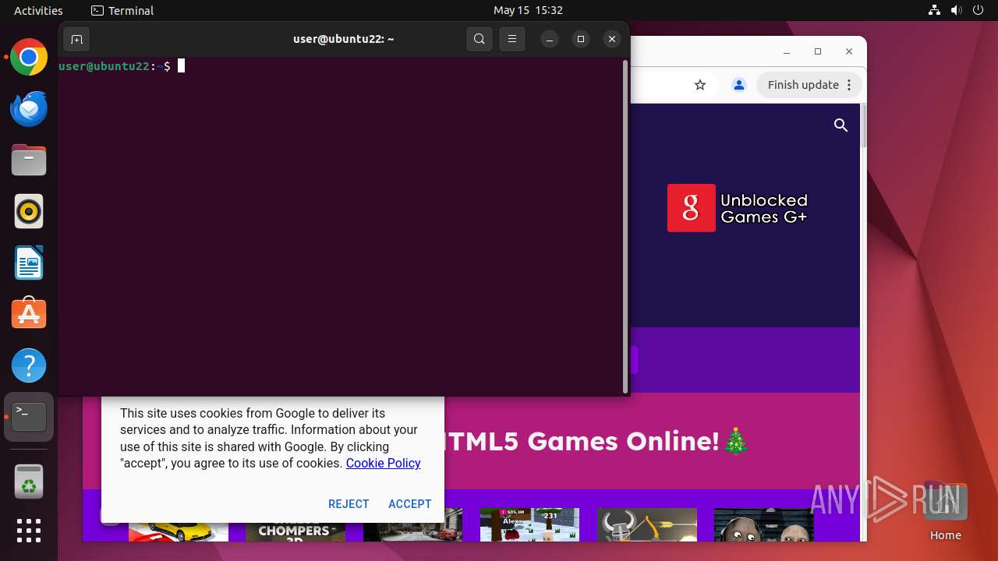This screenshot has height=561, width=998.
Task: Close the Chrome window
Action: coord(849,51)
